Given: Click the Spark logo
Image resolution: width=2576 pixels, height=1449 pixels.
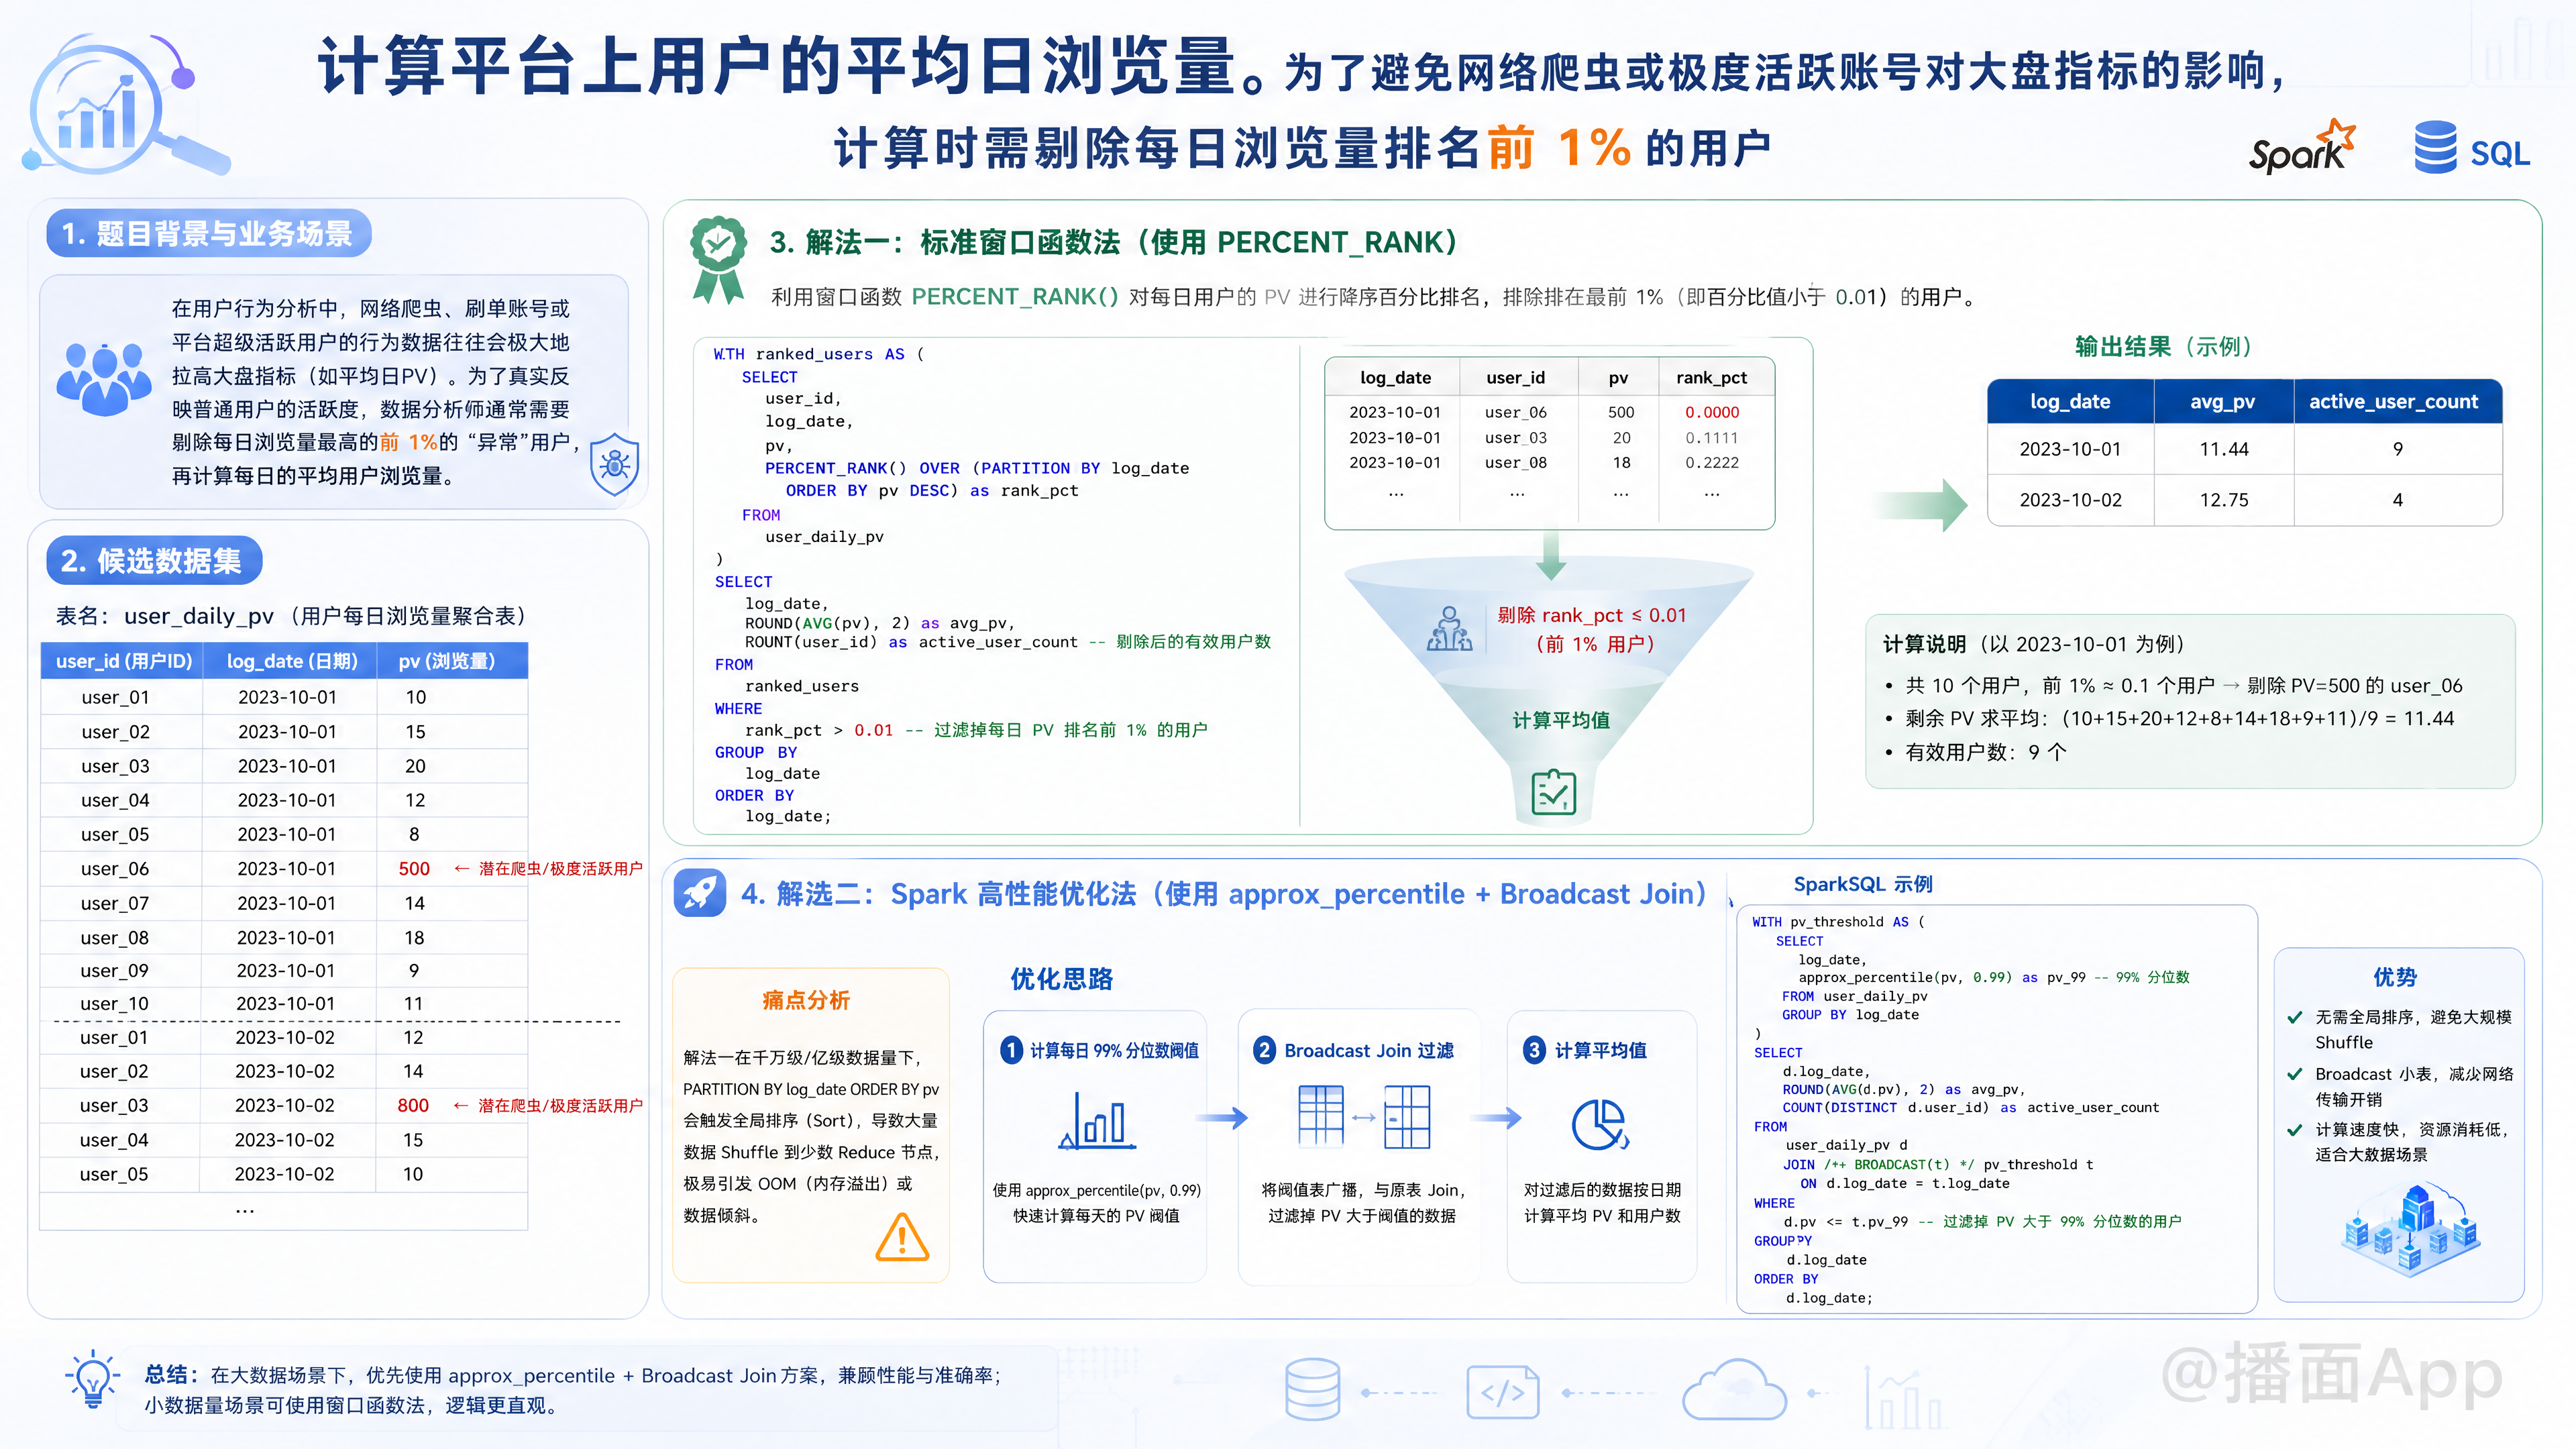Looking at the screenshot, I should [x=2301, y=147].
